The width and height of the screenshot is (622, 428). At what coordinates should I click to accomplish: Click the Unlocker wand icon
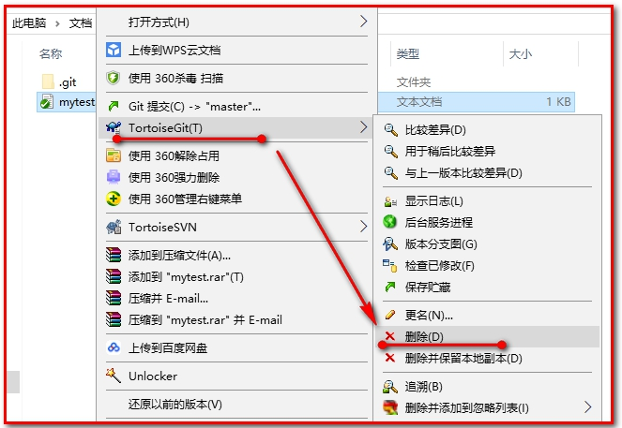(114, 376)
